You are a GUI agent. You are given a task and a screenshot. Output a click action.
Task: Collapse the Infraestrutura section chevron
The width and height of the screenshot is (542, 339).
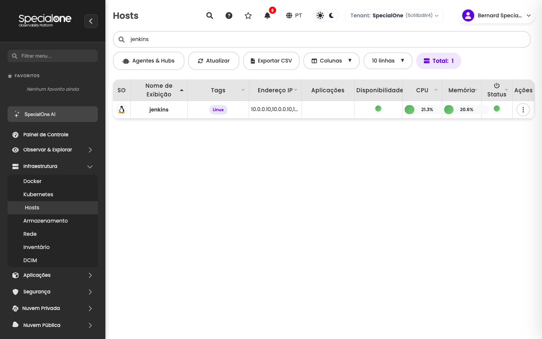point(90,166)
